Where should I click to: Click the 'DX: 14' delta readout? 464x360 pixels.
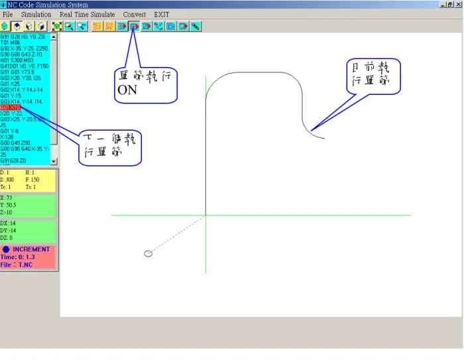click(8, 223)
